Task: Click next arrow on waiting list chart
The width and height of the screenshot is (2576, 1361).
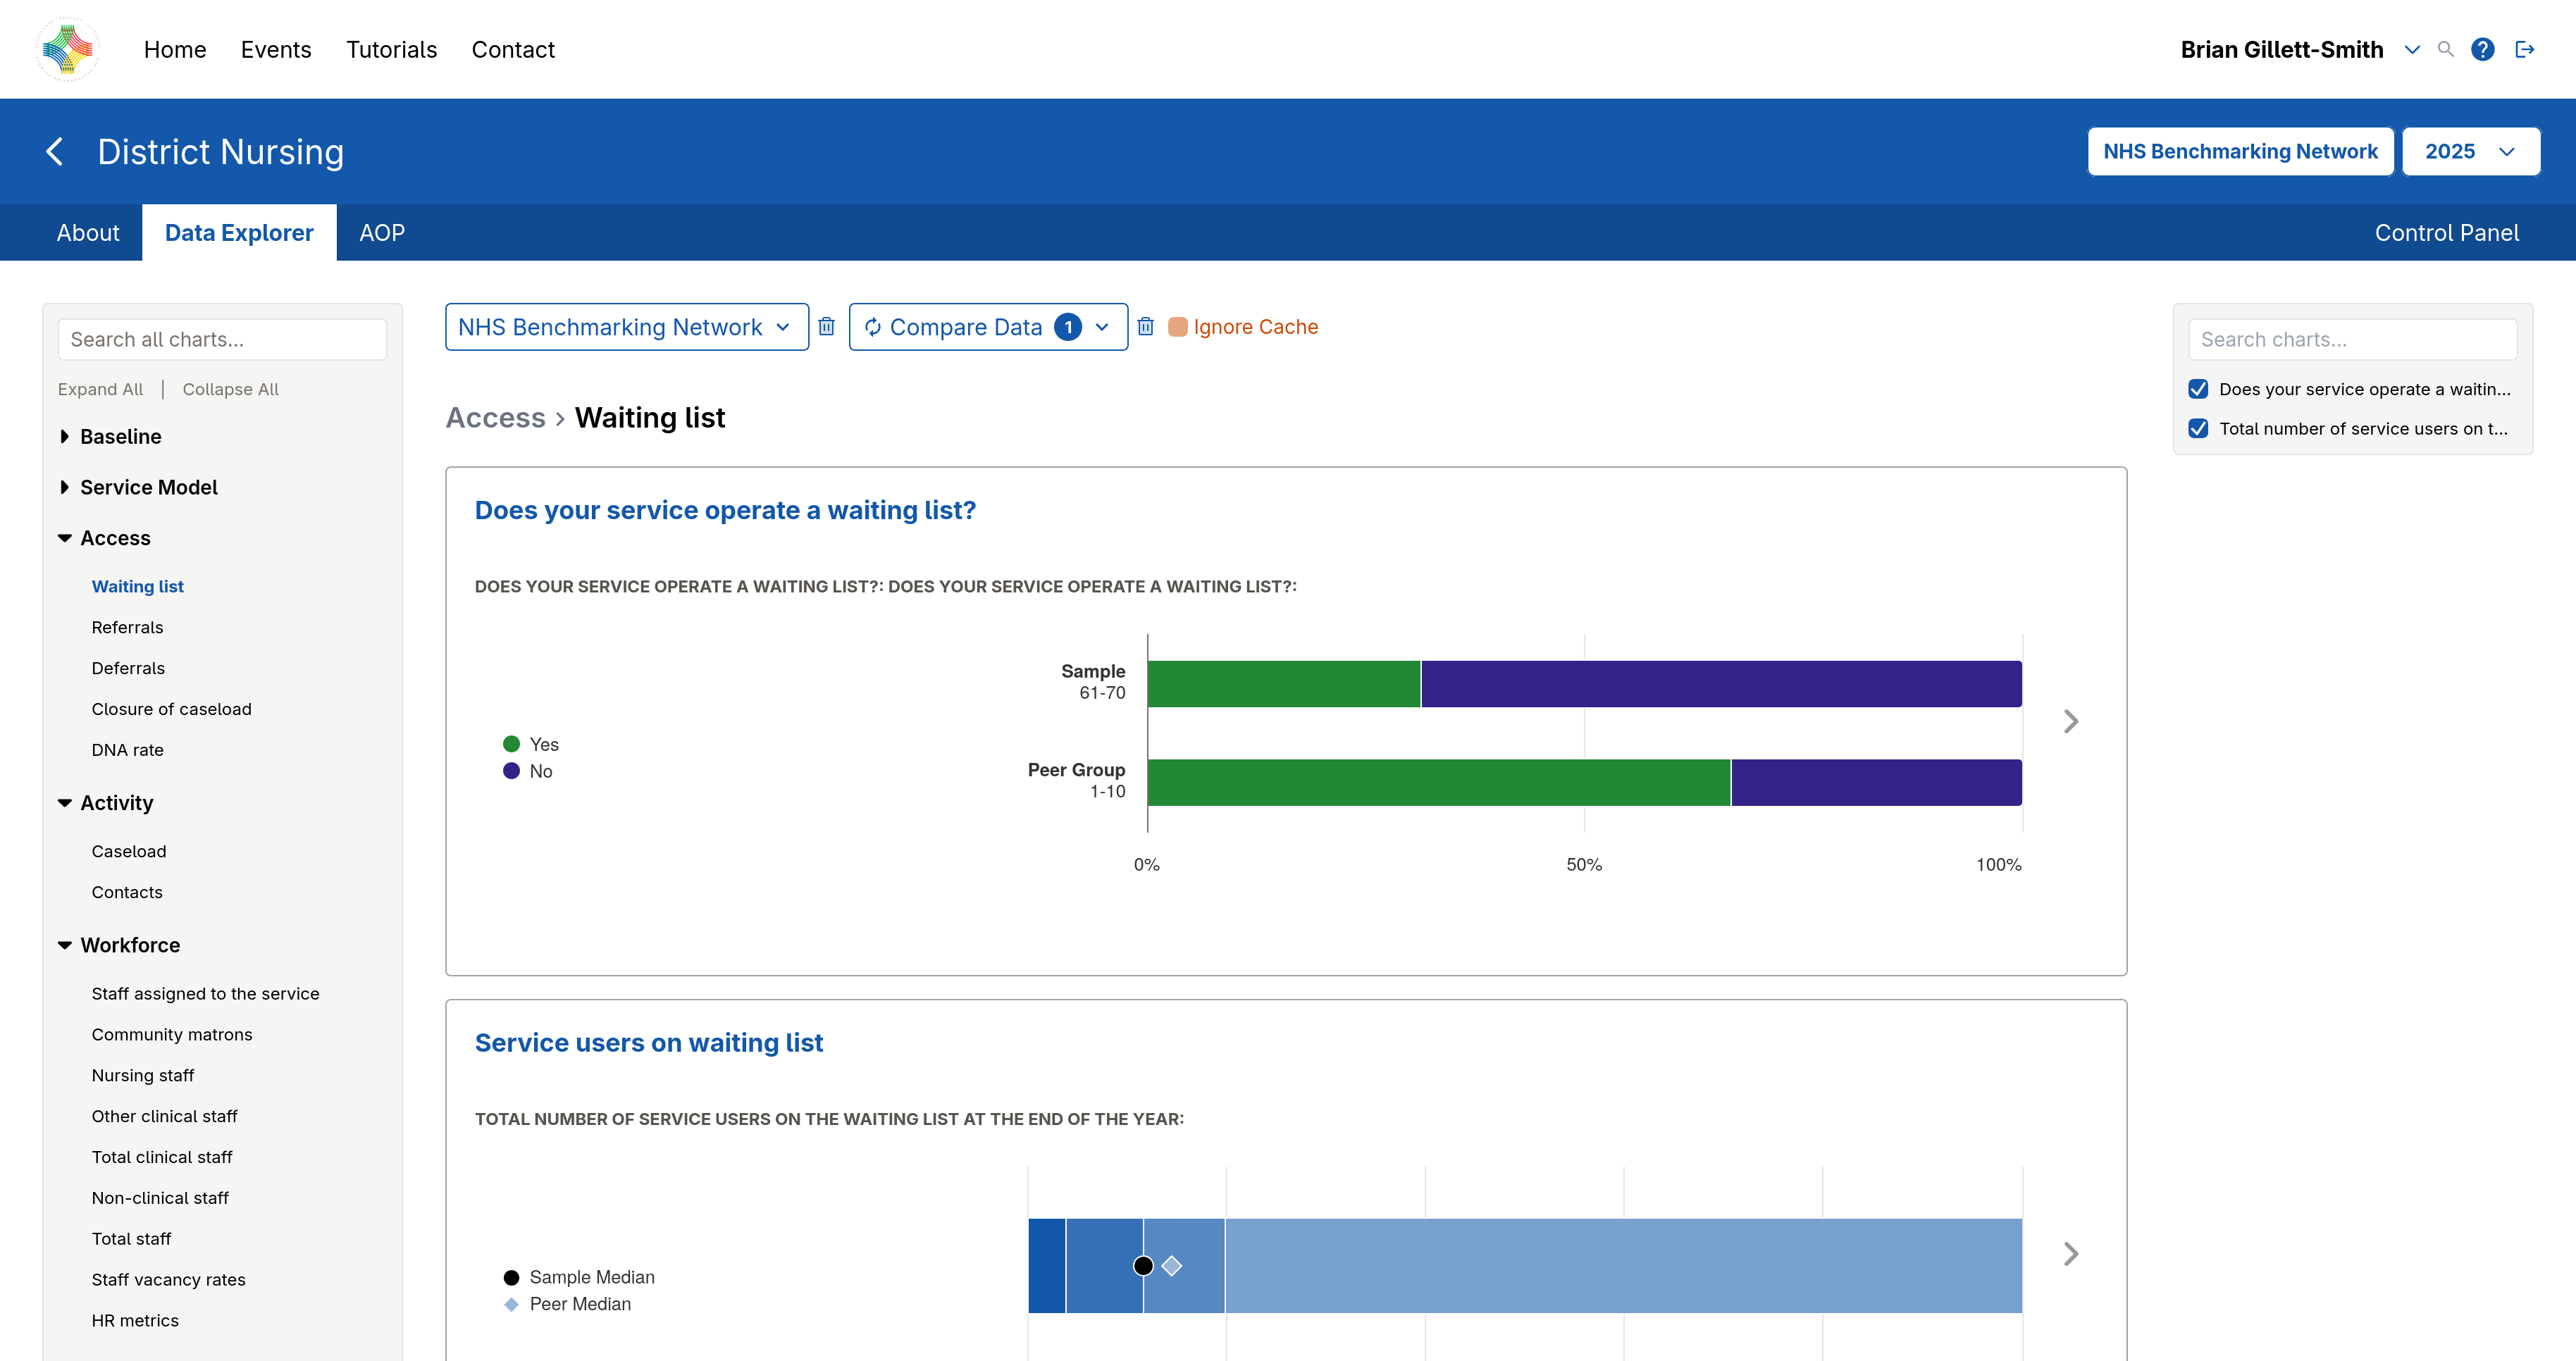Action: click(x=2070, y=721)
